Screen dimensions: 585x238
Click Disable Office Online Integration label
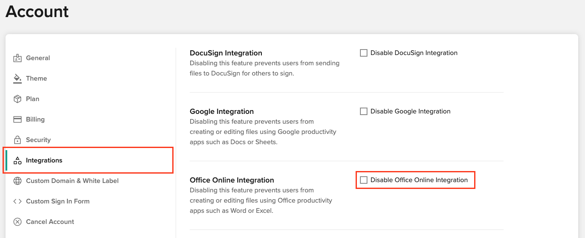pyautogui.click(x=419, y=180)
